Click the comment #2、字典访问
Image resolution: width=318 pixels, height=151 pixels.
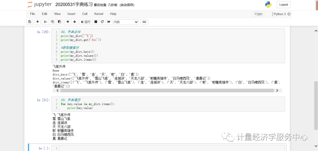[x=71, y=32]
